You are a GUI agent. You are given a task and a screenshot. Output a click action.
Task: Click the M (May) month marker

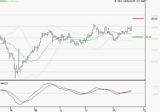(x=36, y=110)
